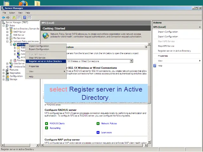Open the File menu
Screen dimensions: 203x152
point(4,13)
